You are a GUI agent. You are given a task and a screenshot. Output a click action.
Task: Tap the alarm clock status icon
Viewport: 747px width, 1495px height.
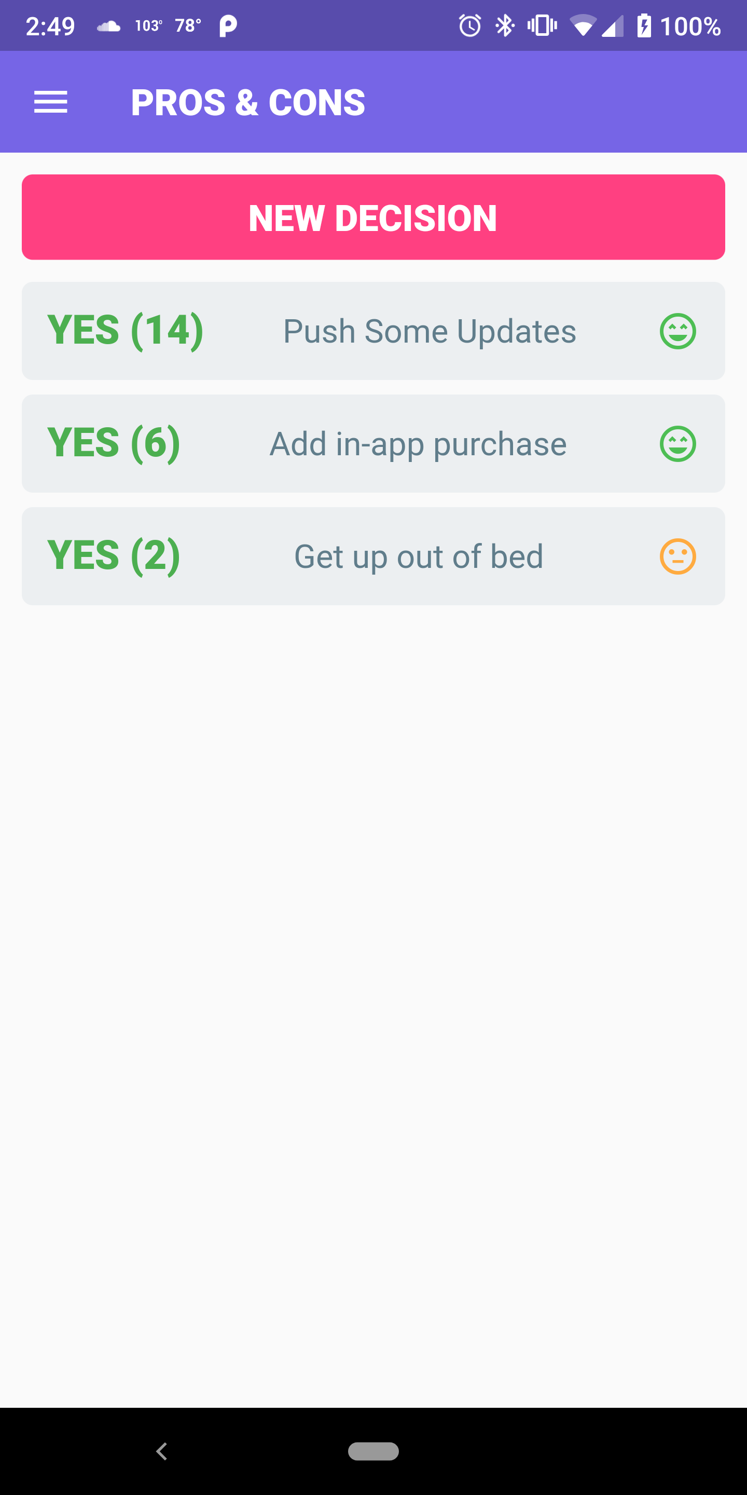[470, 25]
